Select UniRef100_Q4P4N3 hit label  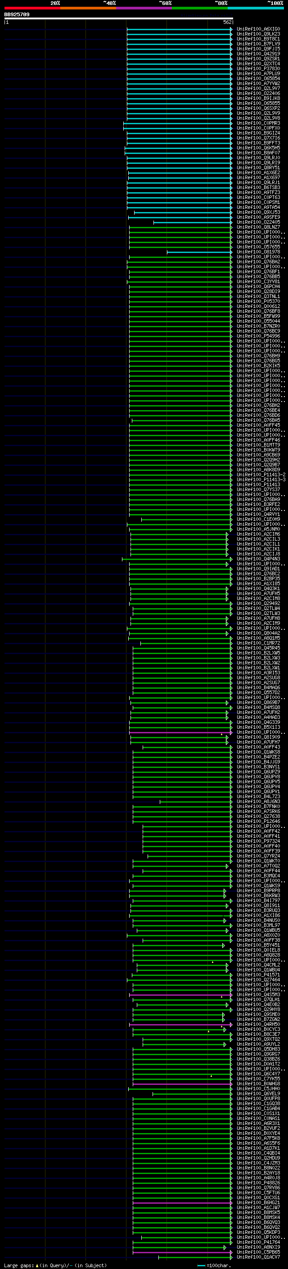click(258, 559)
